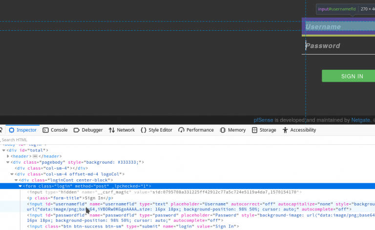Viewport: 375px width, 230px height.
Task: Collapse the form class="login" node
Action: tap(20, 186)
